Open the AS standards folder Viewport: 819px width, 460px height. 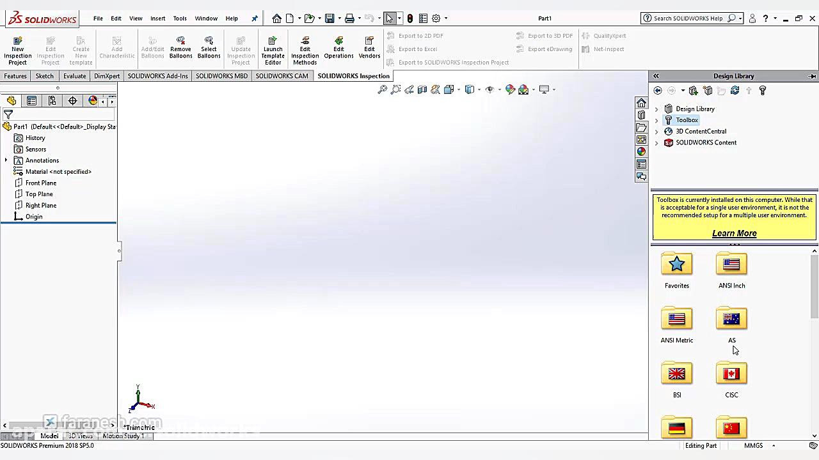(731, 326)
